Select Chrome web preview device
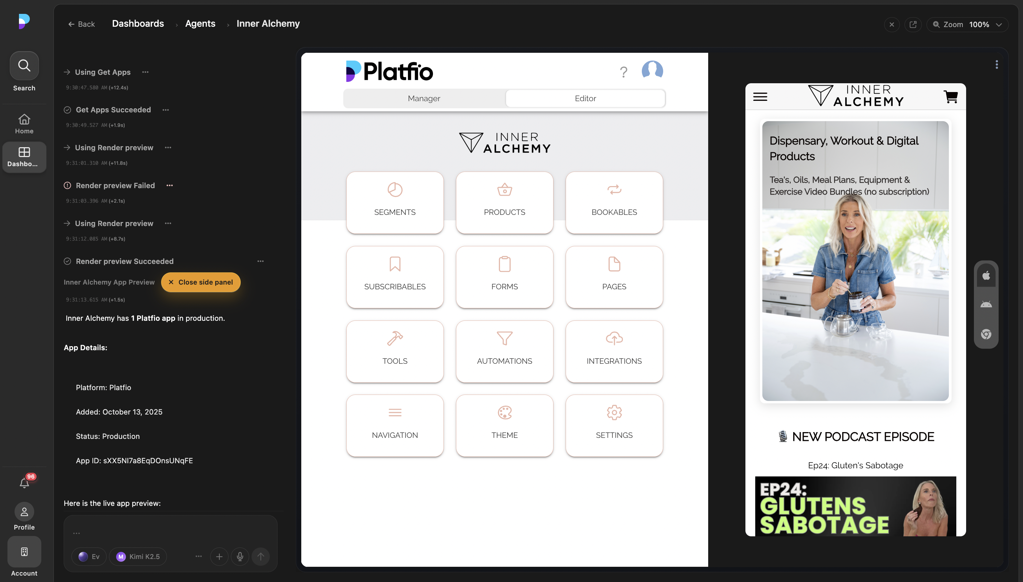 pos(986,334)
